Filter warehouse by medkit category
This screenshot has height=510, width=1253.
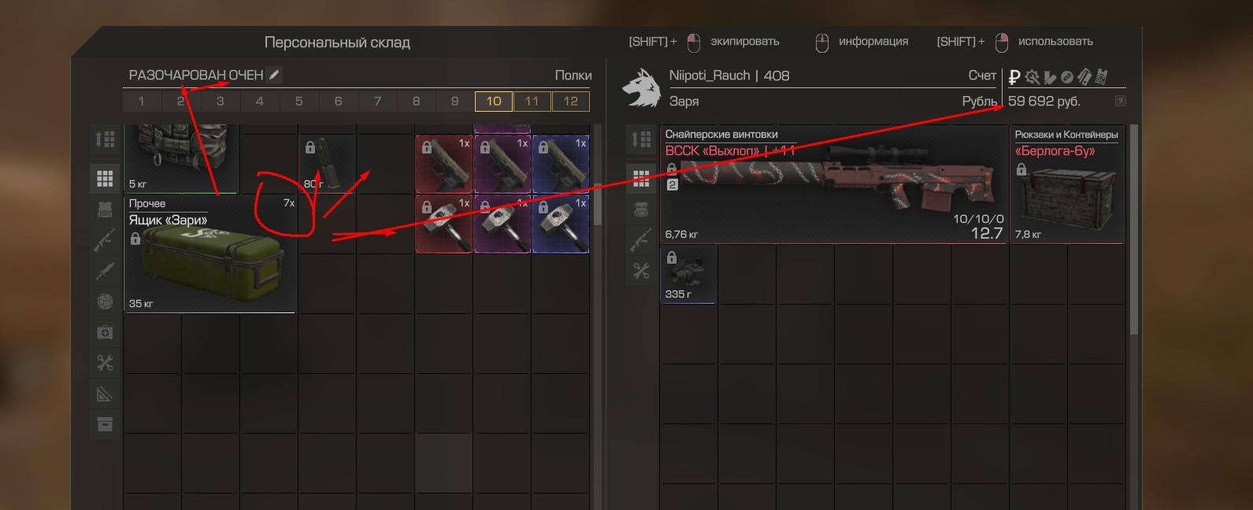point(105,332)
